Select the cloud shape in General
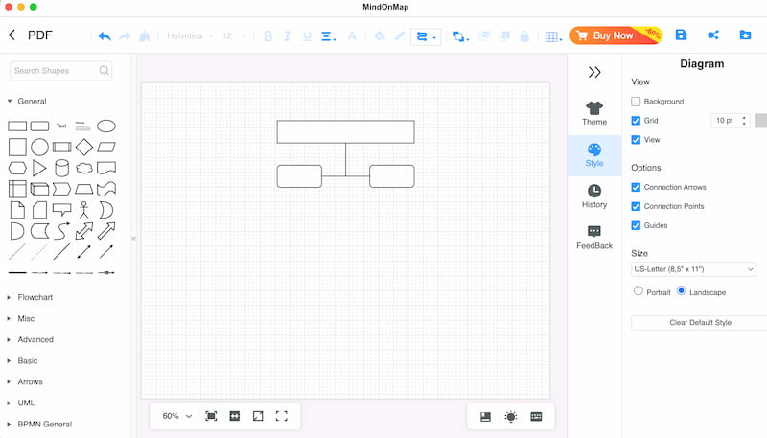The width and height of the screenshot is (767, 438). click(84, 168)
